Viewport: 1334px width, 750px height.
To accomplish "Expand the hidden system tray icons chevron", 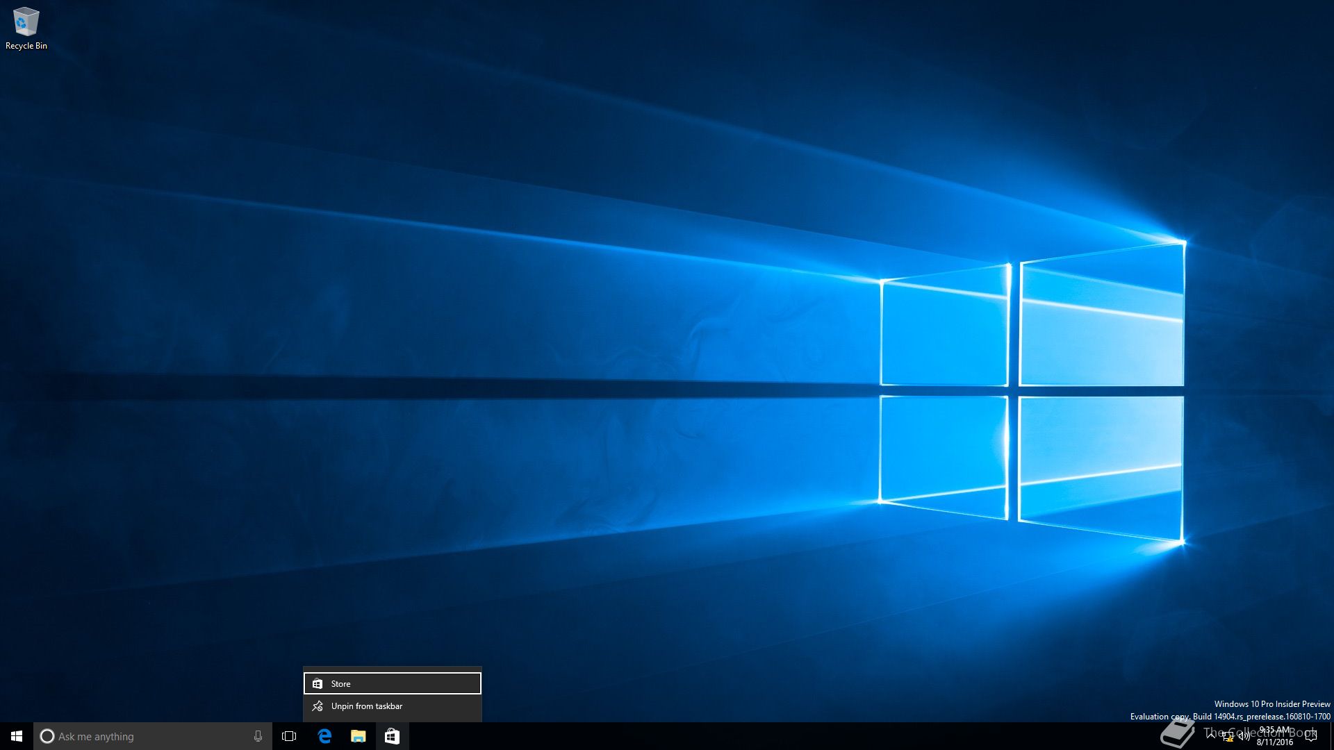I will [1212, 736].
